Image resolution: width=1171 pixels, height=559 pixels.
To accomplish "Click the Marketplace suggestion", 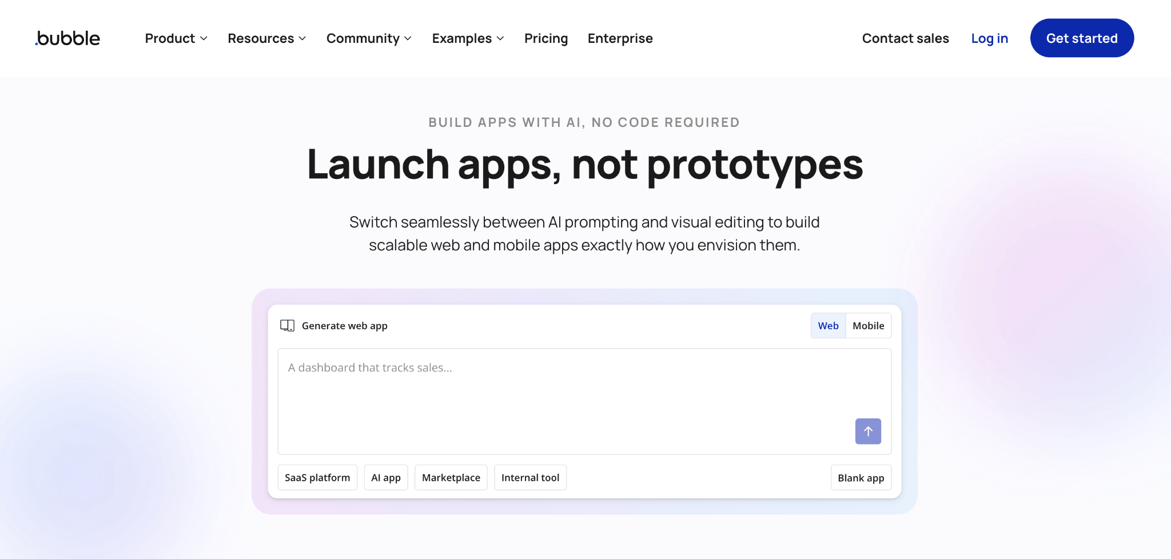I will pos(451,477).
